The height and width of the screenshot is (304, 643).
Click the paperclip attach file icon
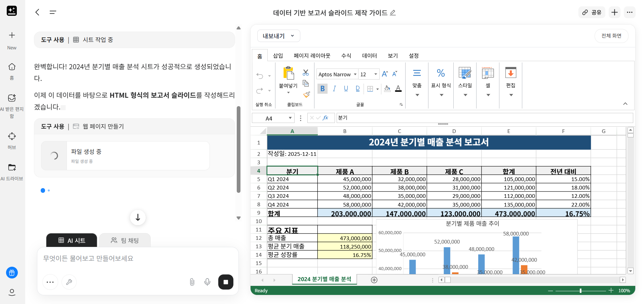pyautogui.click(x=192, y=282)
